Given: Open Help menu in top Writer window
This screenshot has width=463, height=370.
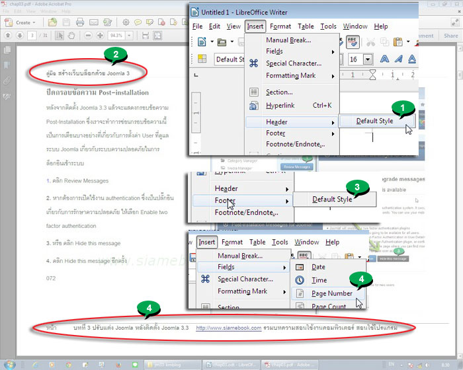Looking at the screenshot, I should (x=380, y=26).
